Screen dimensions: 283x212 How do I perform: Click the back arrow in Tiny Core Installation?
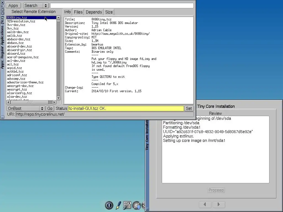pyautogui.click(x=205, y=205)
